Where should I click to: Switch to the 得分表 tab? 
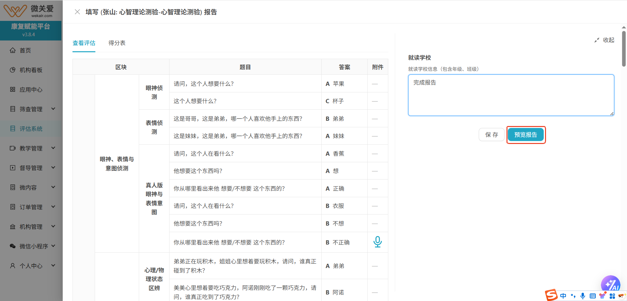point(117,43)
